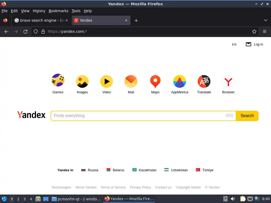Viewport: 271px width, 203px height.
Task: Open Yandex Video icon
Action: [x=107, y=81]
